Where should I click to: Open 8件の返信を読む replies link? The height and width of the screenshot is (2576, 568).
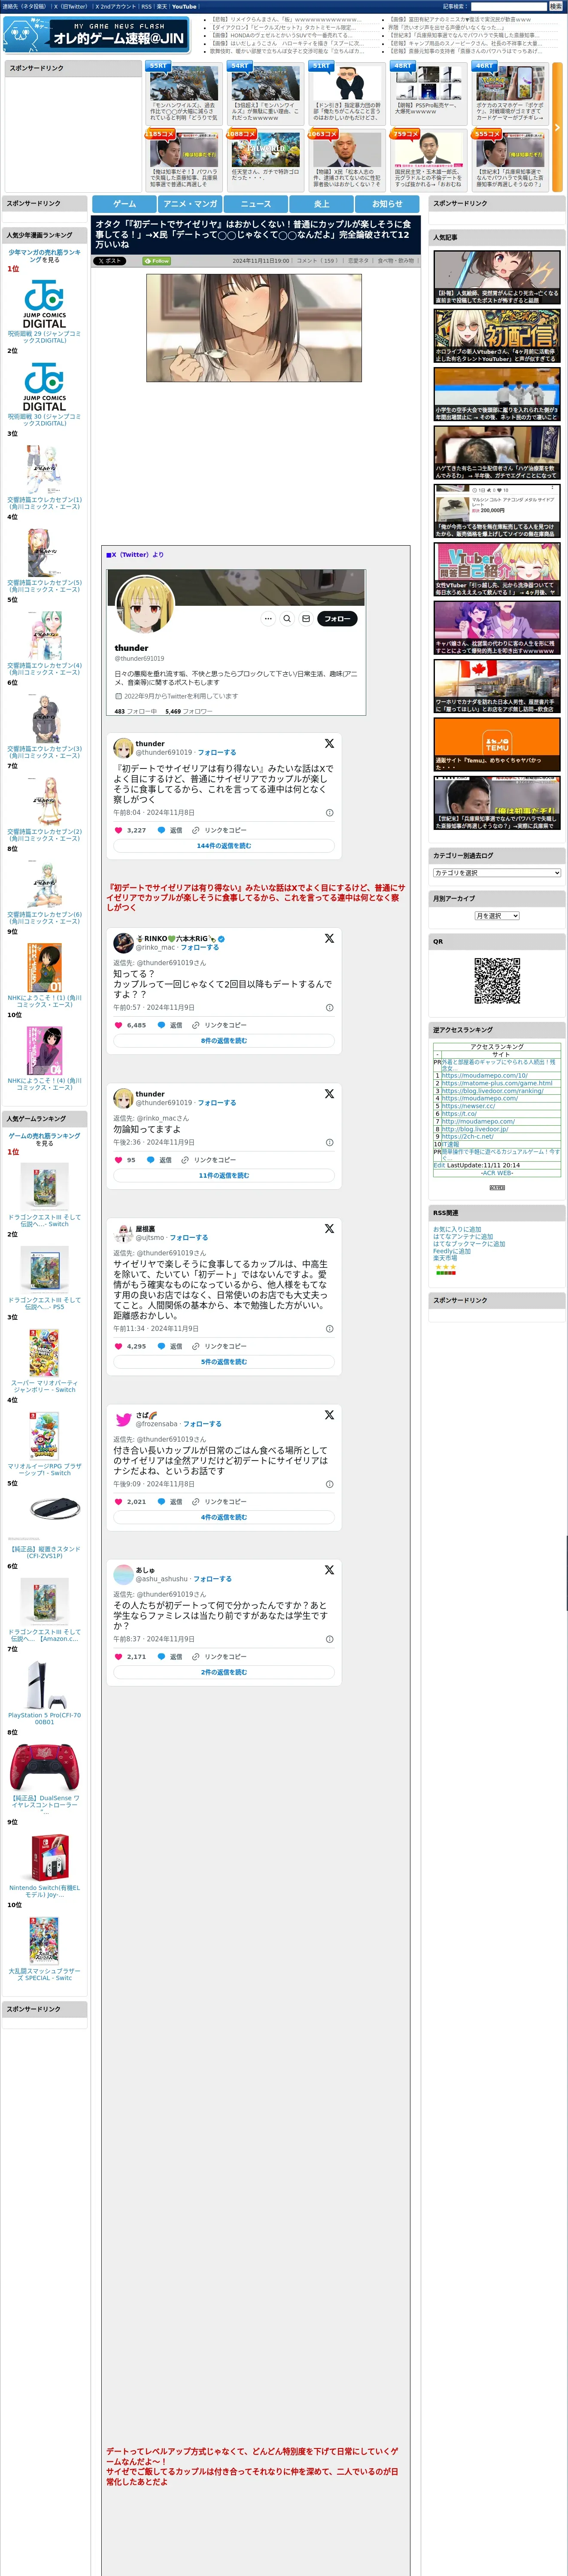[224, 1041]
